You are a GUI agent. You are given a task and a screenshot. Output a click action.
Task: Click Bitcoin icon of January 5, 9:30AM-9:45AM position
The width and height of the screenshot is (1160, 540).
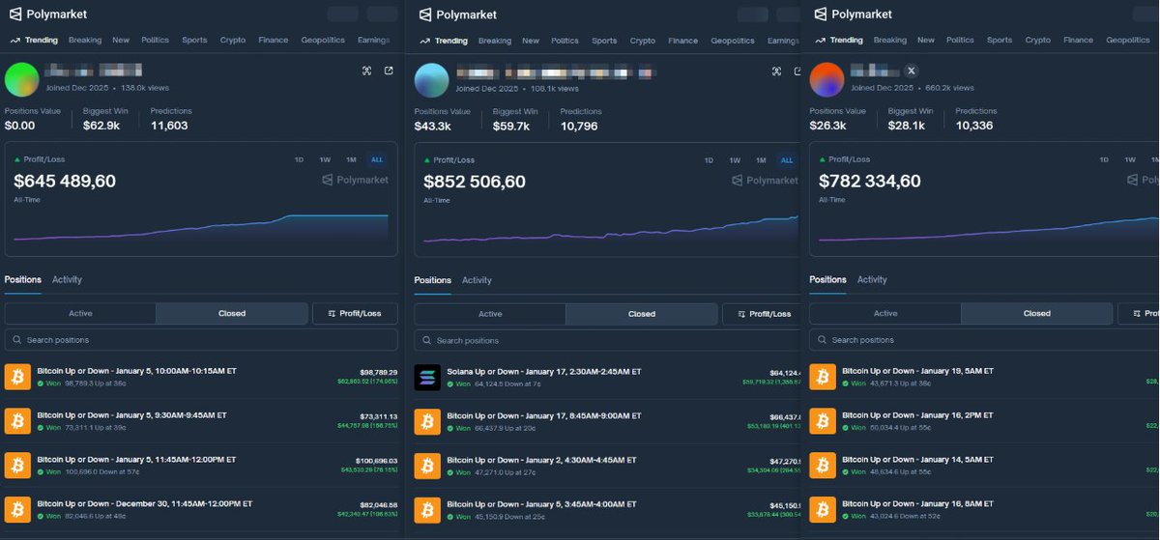click(17, 420)
